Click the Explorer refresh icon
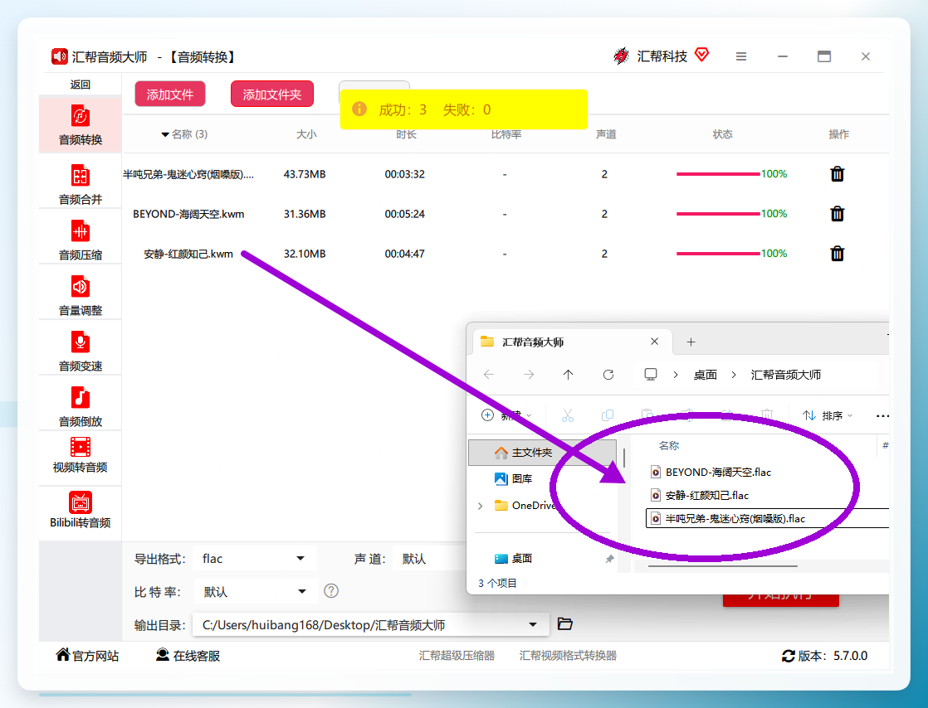Screen dimensions: 928x708 coord(608,375)
